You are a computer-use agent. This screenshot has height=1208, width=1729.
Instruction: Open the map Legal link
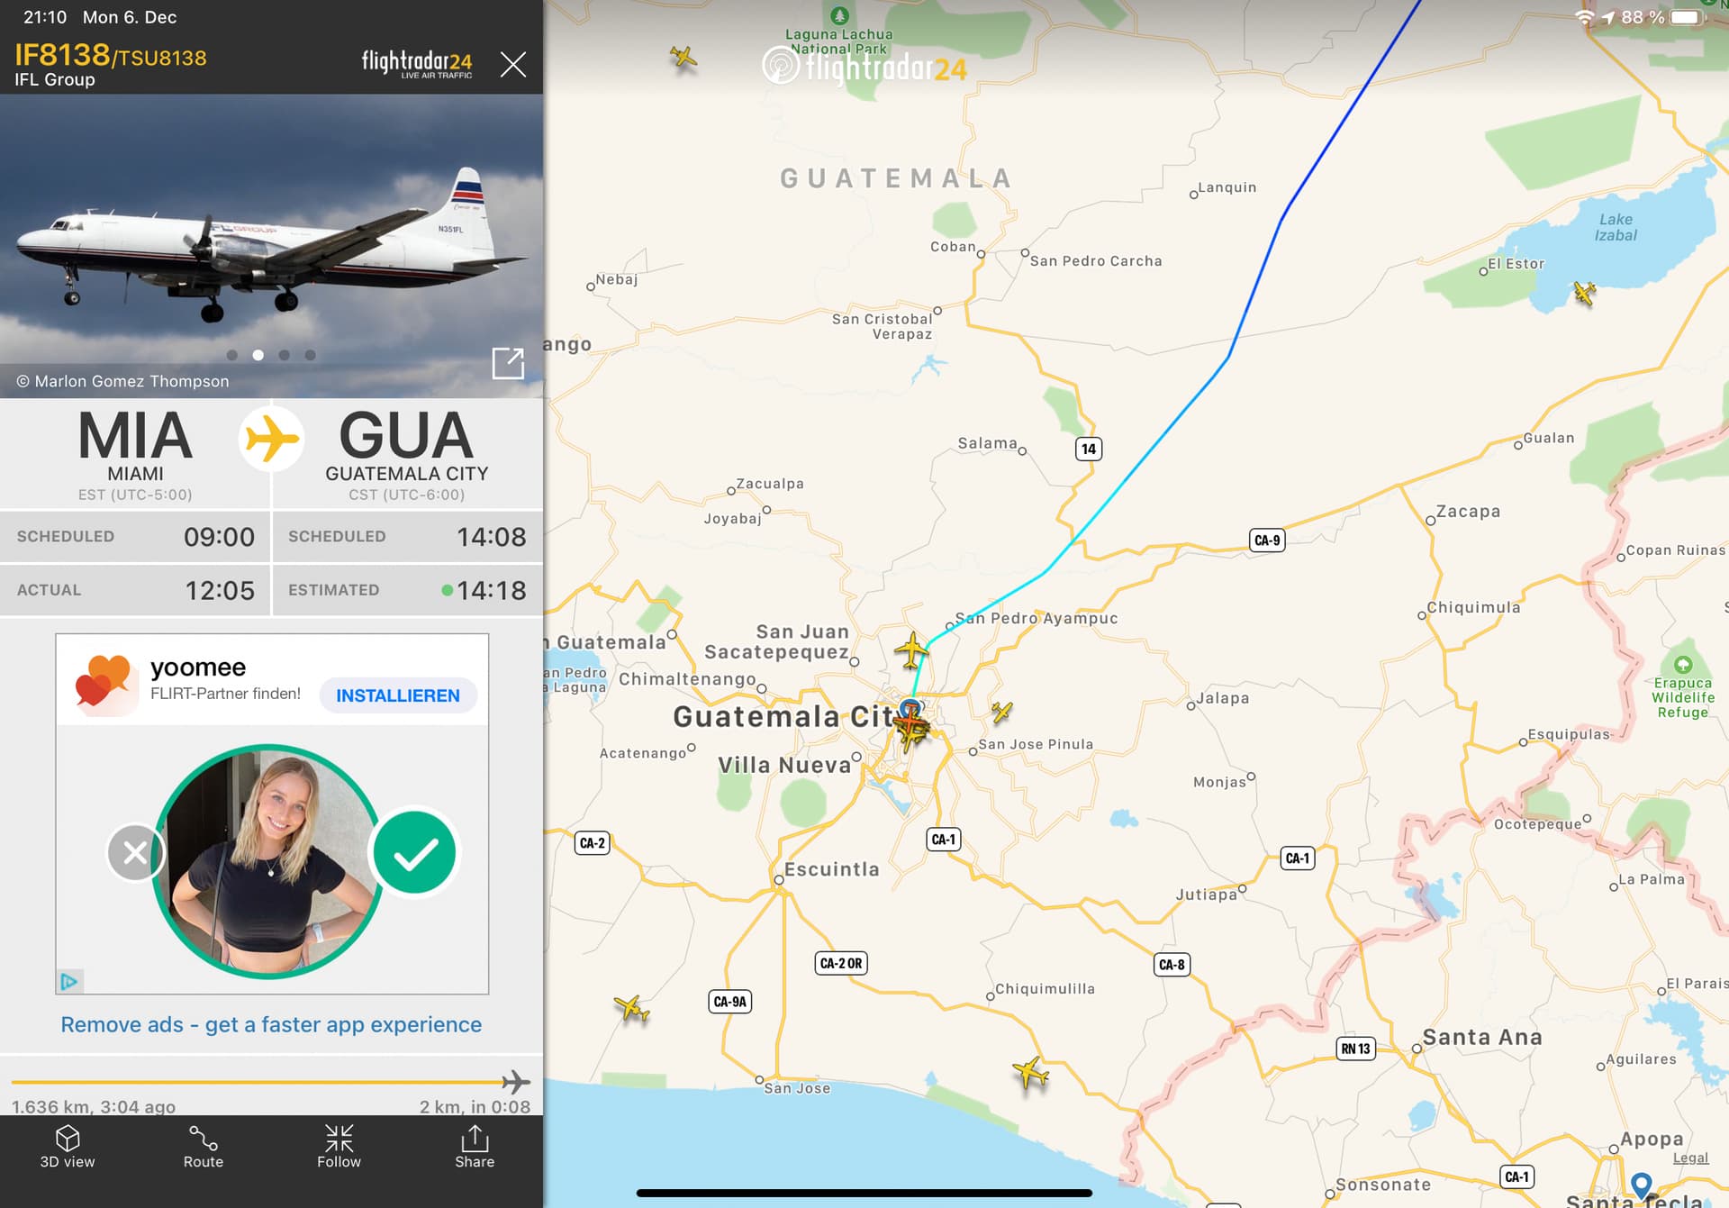tap(1690, 1158)
